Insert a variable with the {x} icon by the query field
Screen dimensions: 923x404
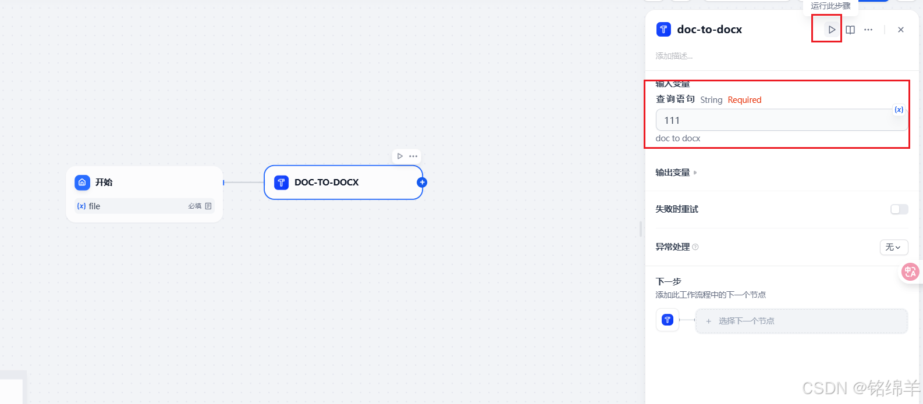899,109
